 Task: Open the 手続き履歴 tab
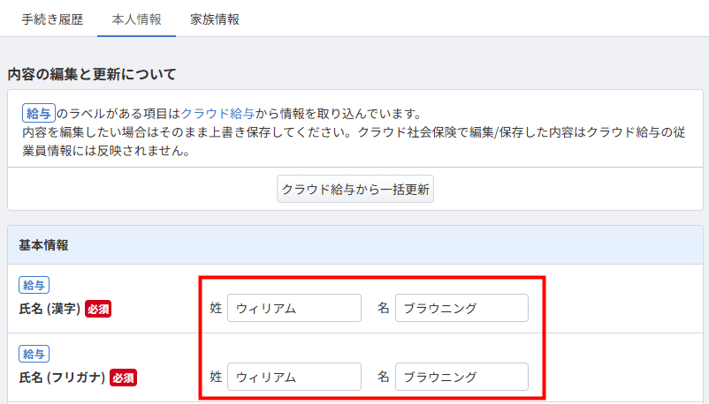[x=52, y=19]
